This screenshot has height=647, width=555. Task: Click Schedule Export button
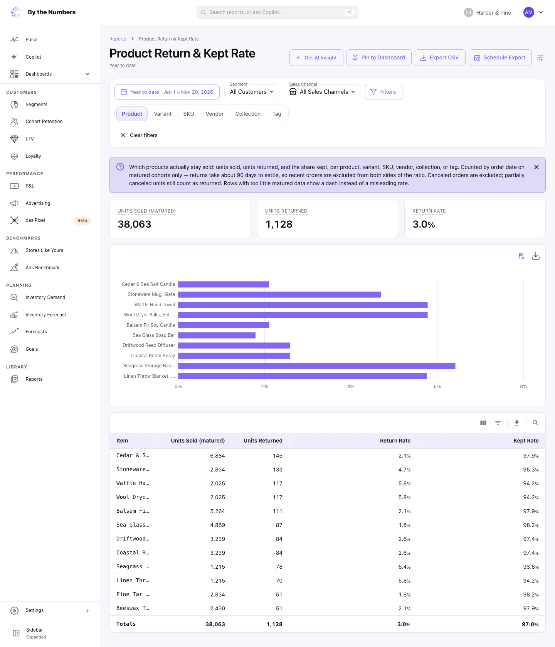(x=500, y=58)
